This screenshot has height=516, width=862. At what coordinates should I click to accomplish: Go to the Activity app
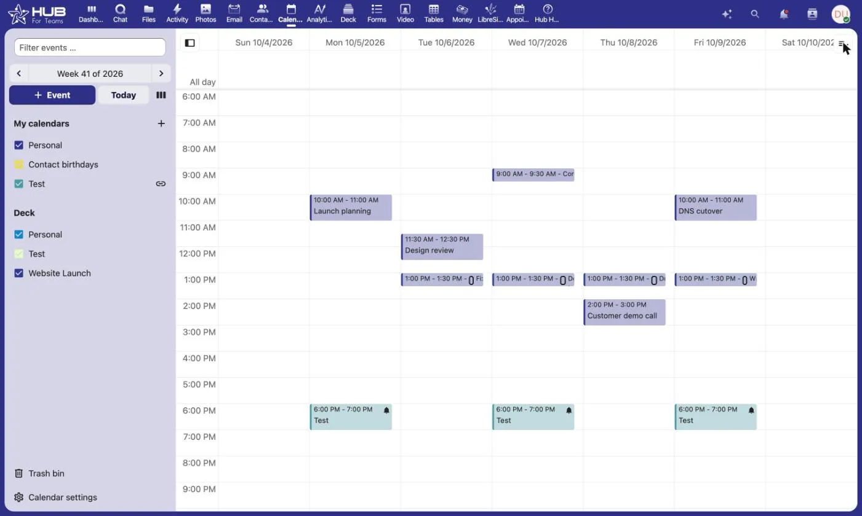(177, 14)
